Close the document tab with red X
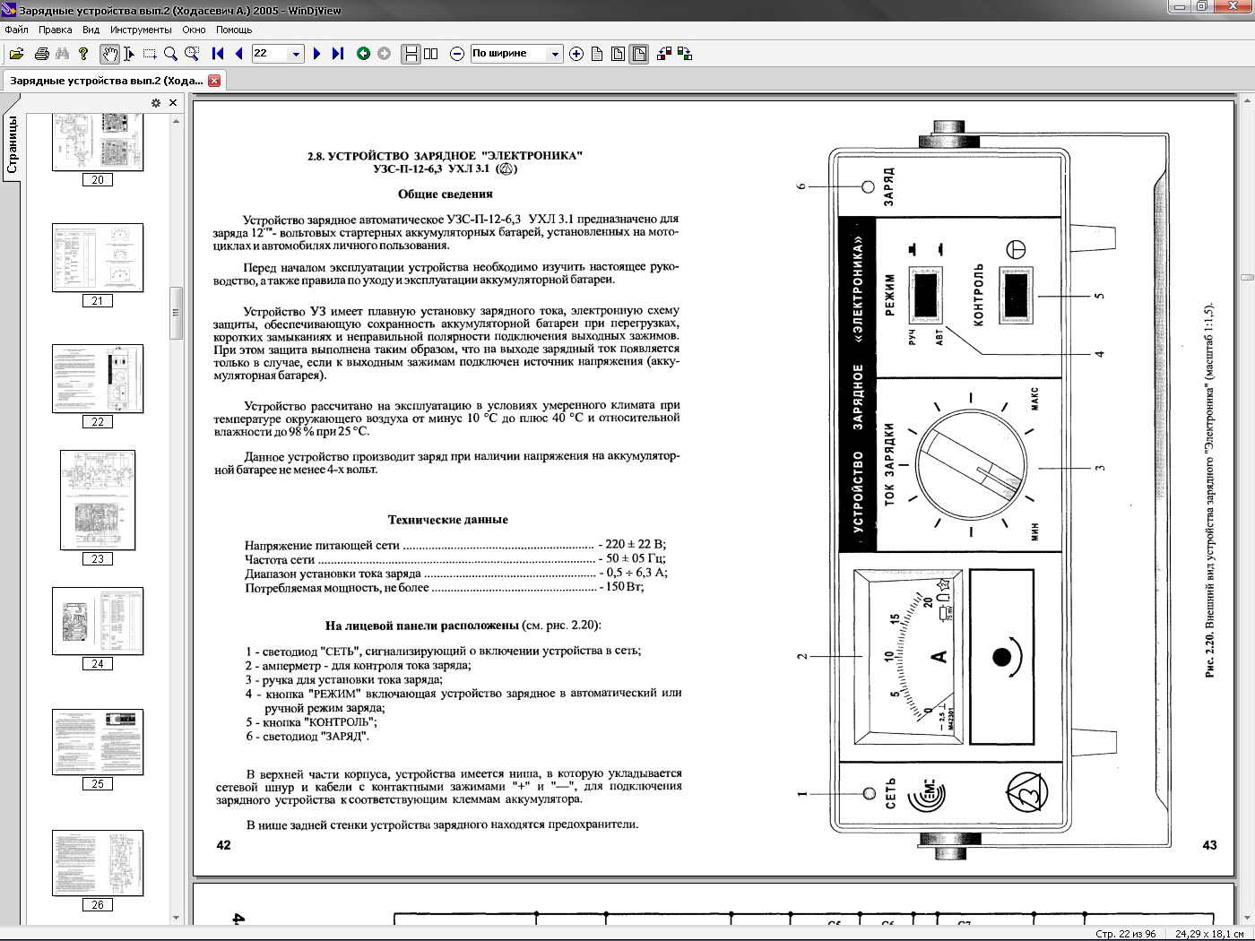Image resolution: width=1255 pixels, height=941 pixels. click(214, 81)
